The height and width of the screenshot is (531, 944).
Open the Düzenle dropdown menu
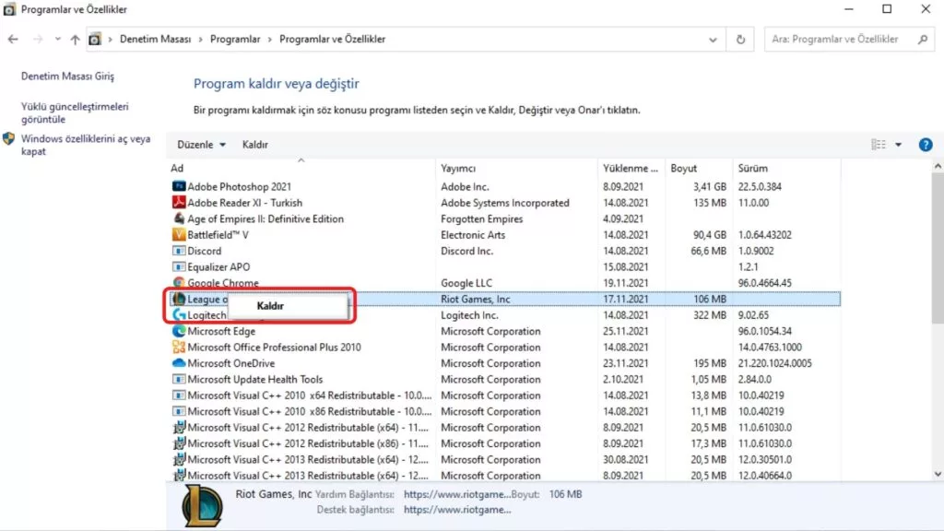[201, 145]
